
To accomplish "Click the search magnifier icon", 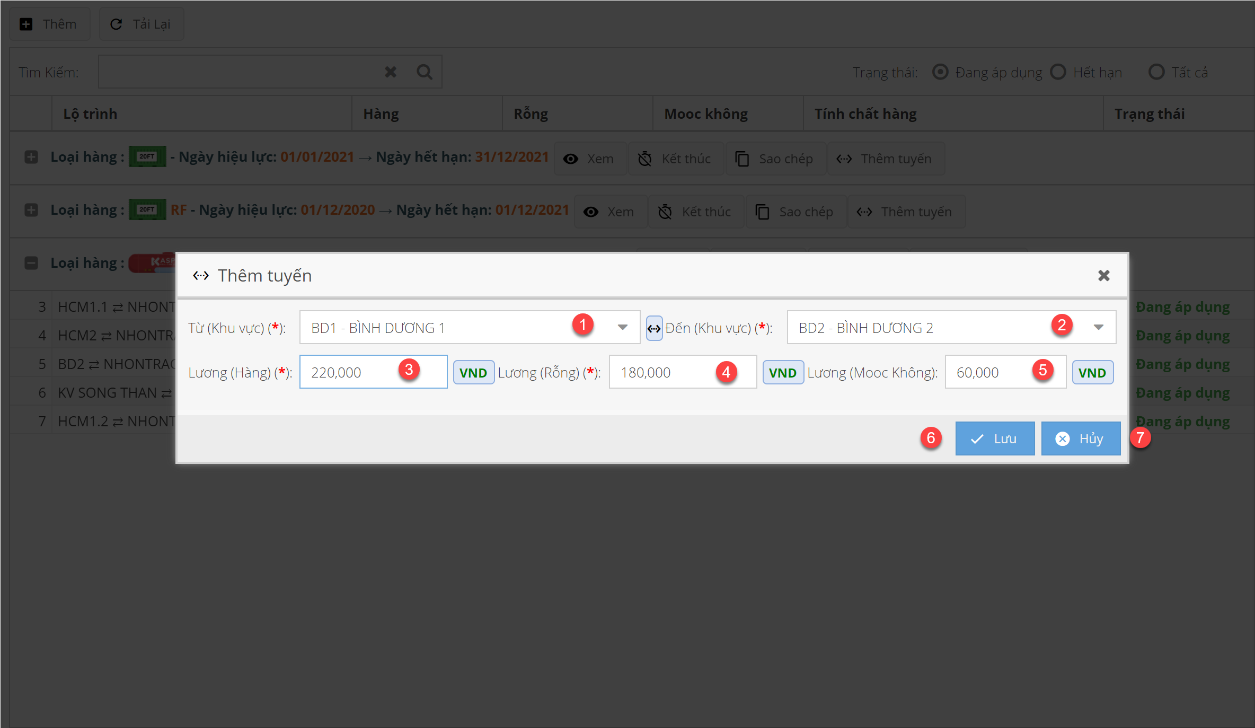I will [x=424, y=72].
